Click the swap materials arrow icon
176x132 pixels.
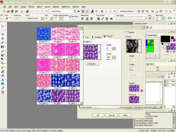coord(164,48)
